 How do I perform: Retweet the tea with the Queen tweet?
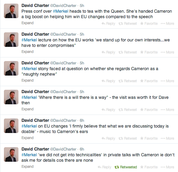tap(128, 24)
